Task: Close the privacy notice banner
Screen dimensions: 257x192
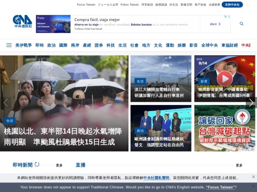Action: click(253, 177)
